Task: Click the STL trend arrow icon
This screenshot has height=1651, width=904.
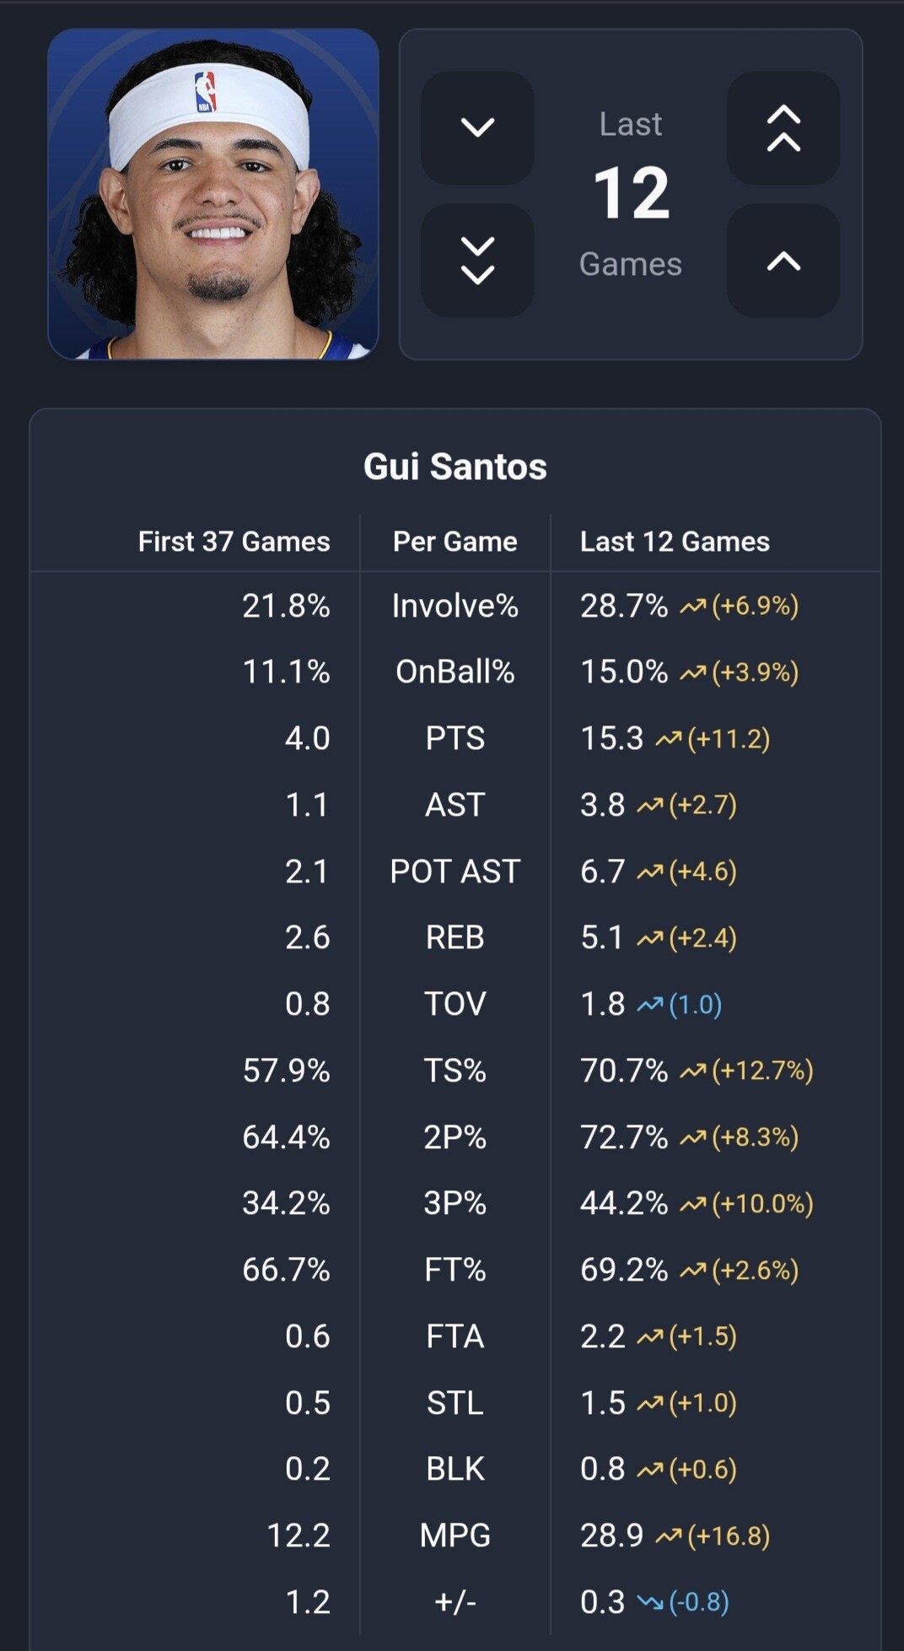Action: tap(650, 1403)
